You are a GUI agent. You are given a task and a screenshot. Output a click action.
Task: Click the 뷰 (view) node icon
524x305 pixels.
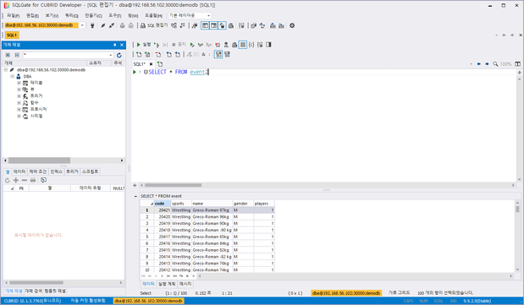click(x=25, y=90)
